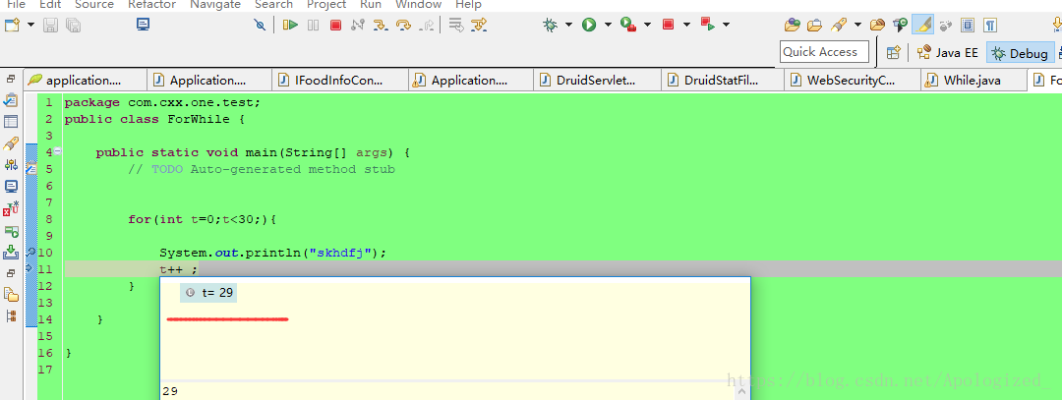1062x400 pixels.
Task: Click the red x variable icon in sidebar
Action: pyautogui.click(x=11, y=208)
